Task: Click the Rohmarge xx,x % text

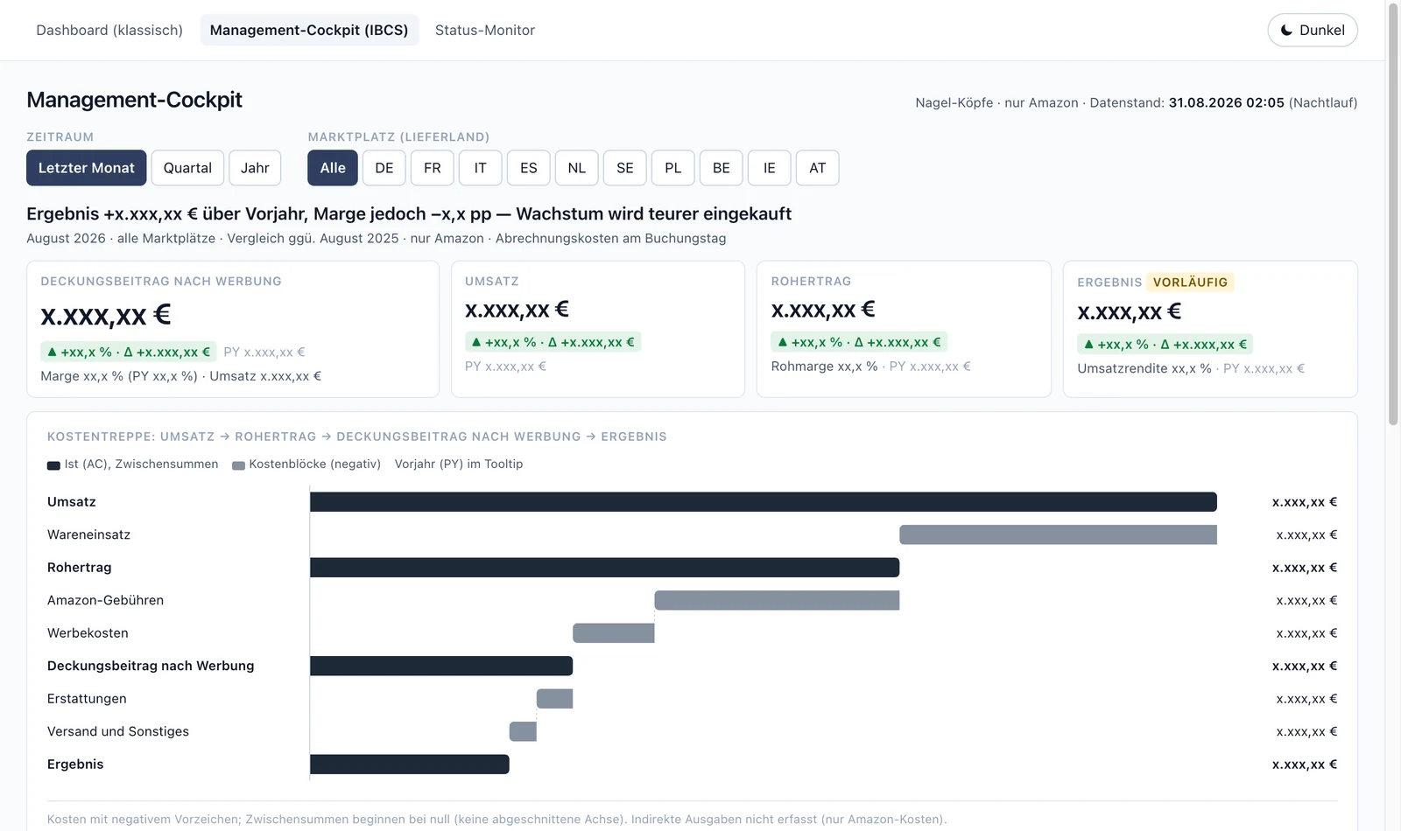Action: click(824, 367)
